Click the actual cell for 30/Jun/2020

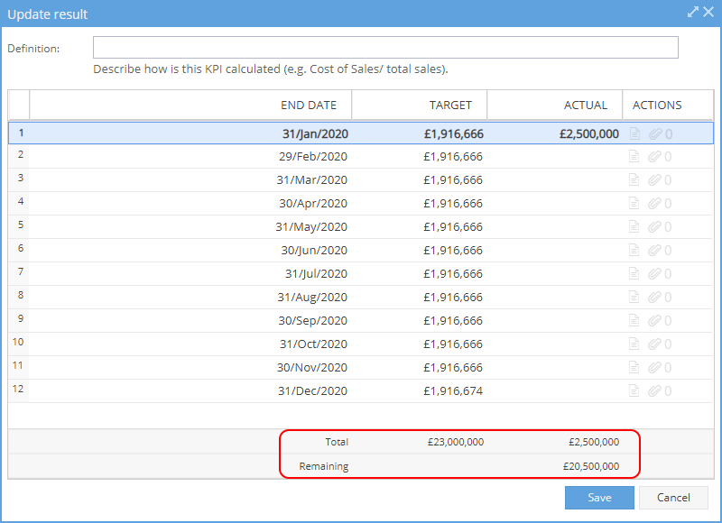click(x=555, y=251)
